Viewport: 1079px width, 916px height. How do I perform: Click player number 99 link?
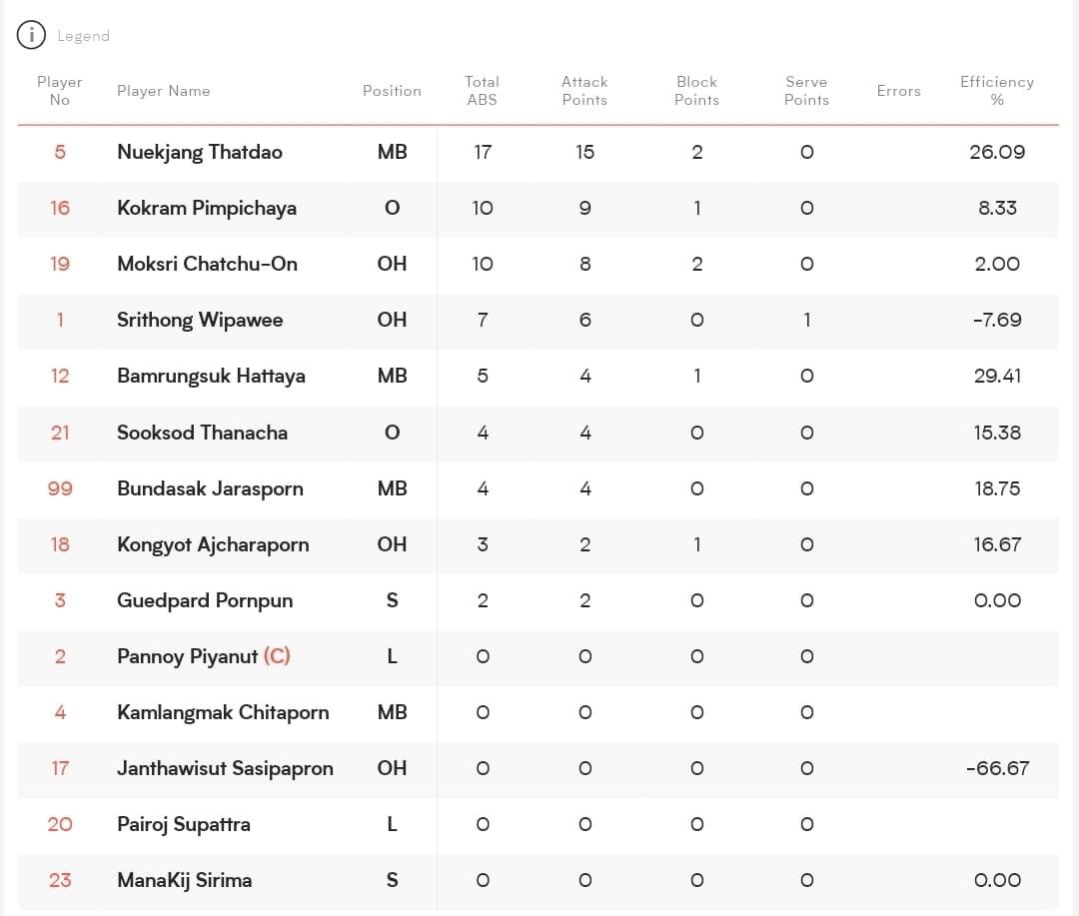tap(60, 488)
